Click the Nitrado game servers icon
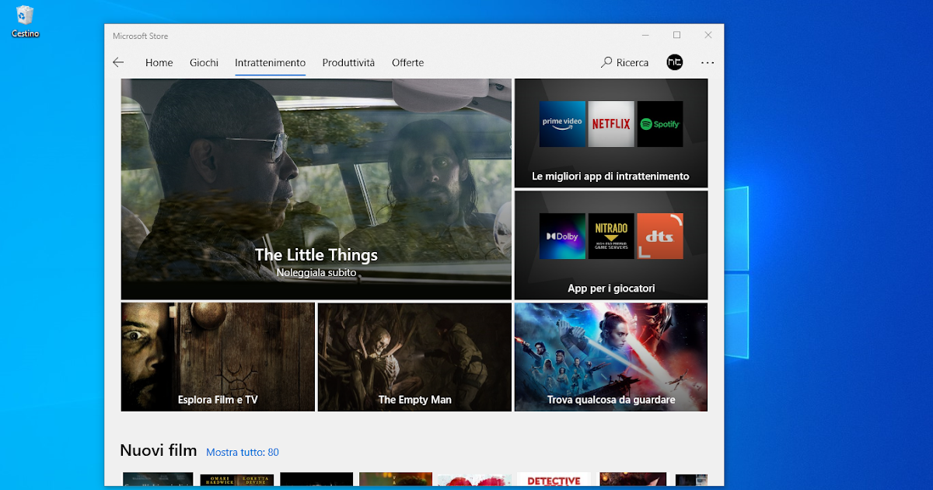Viewport: 933px width, 490px height. click(x=611, y=236)
